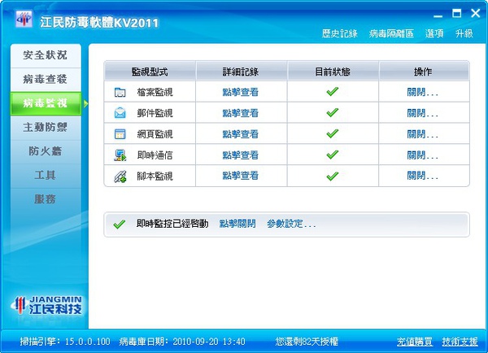Screen dimensions: 488x353
Task: Click the 病毒庫日期 2010-09-20 13:40 text
Action: pos(182,342)
